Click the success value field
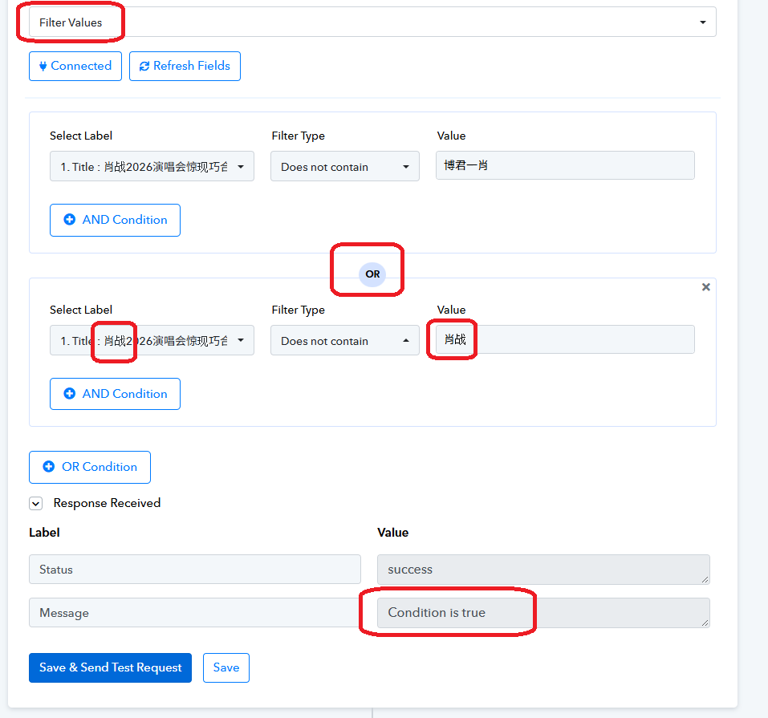Viewport: 768px width, 718px height. coord(543,570)
